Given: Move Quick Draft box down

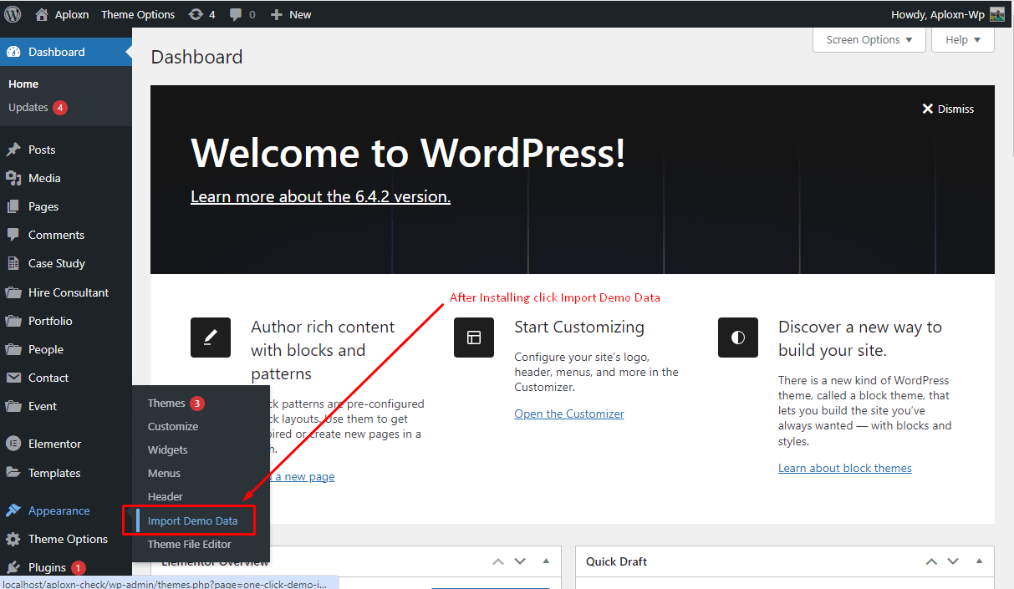Looking at the screenshot, I should pos(953,561).
